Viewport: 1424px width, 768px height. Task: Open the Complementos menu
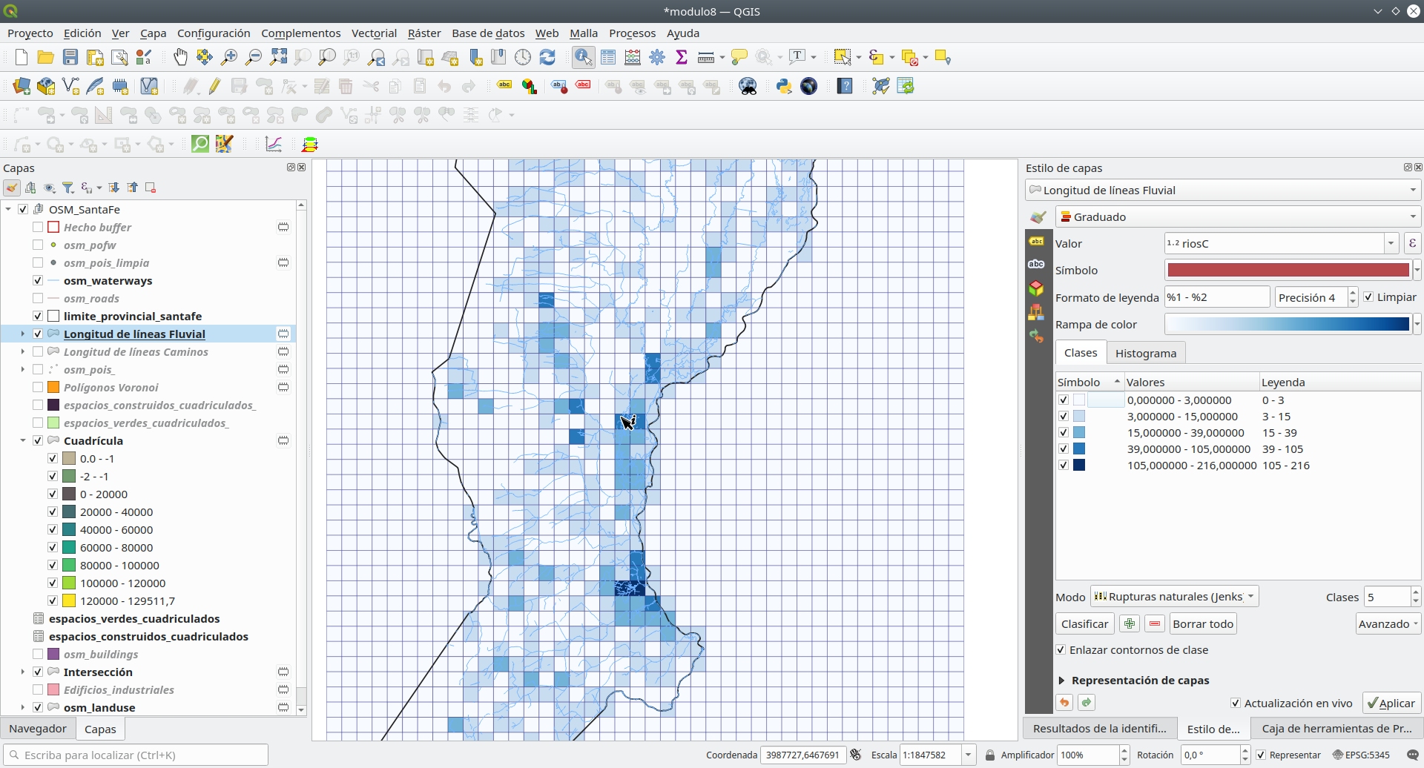click(x=300, y=33)
